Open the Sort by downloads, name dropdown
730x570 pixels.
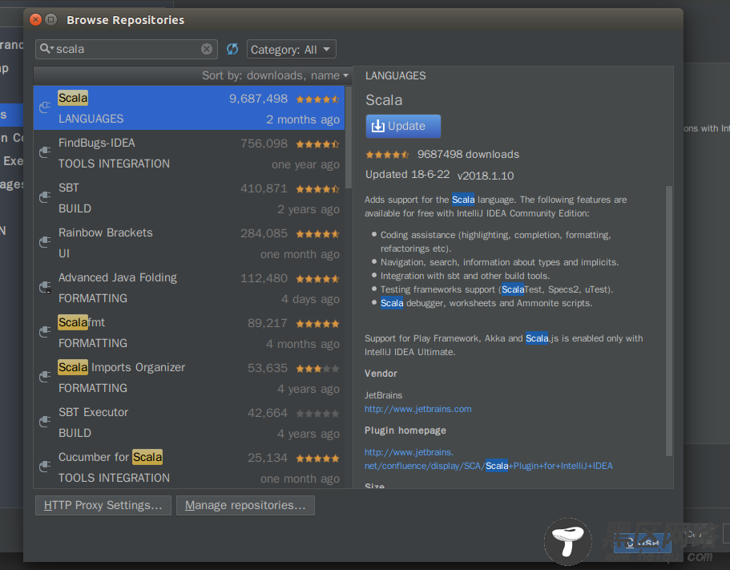pos(275,75)
